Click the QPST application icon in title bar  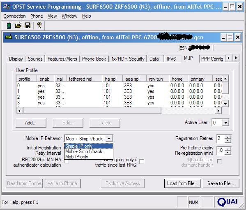tap(7, 7)
